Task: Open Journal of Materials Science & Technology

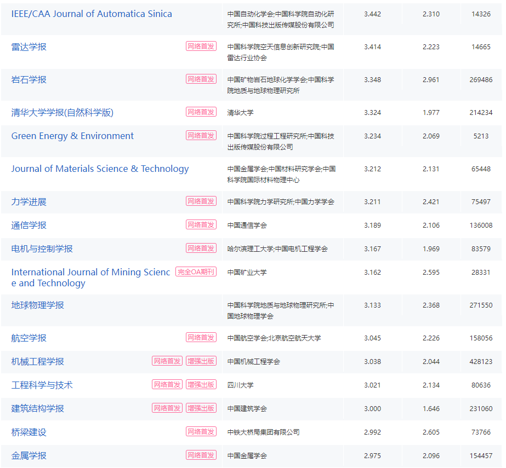Action: 100,169
